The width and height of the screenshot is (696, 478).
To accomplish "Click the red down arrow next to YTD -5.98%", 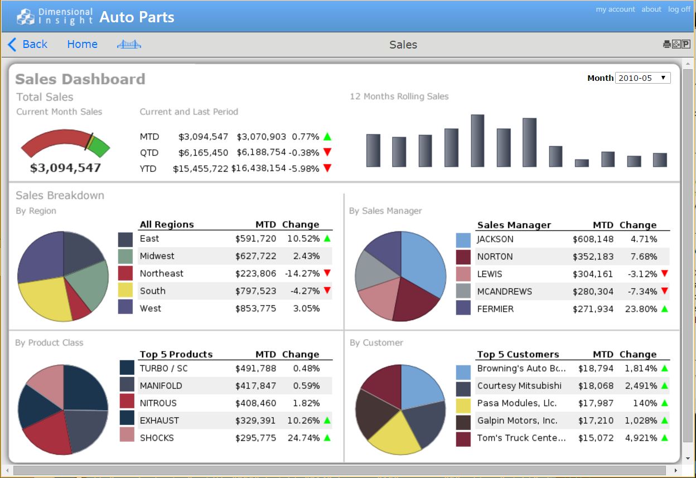I will [327, 168].
